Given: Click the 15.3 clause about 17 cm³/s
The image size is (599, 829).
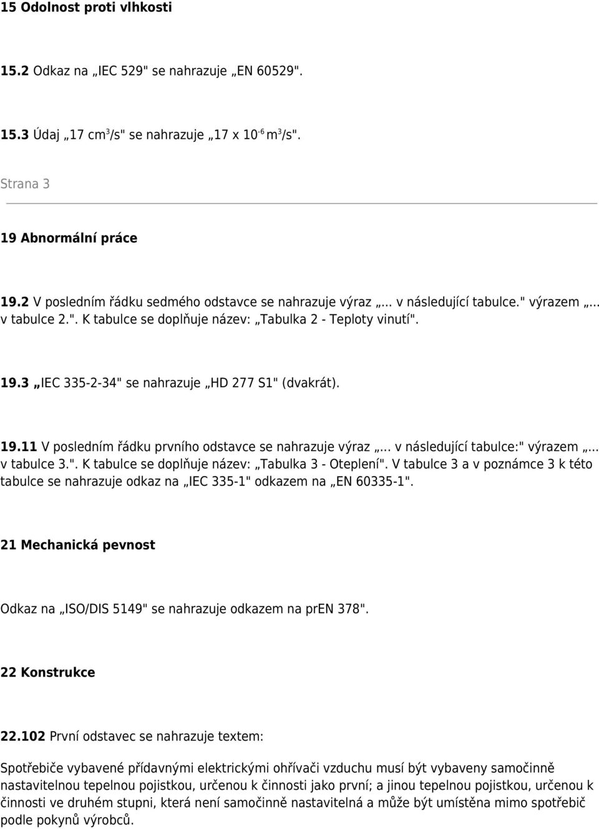Looking at the screenshot, I should pos(150,134).
